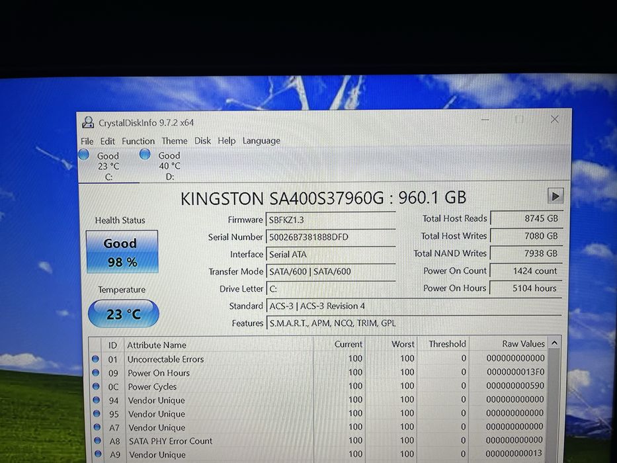The height and width of the screenshot is (463, 617).
Task: Click the 23 °C temperature button
Action: pyautogui.click(x=124, y=314)
